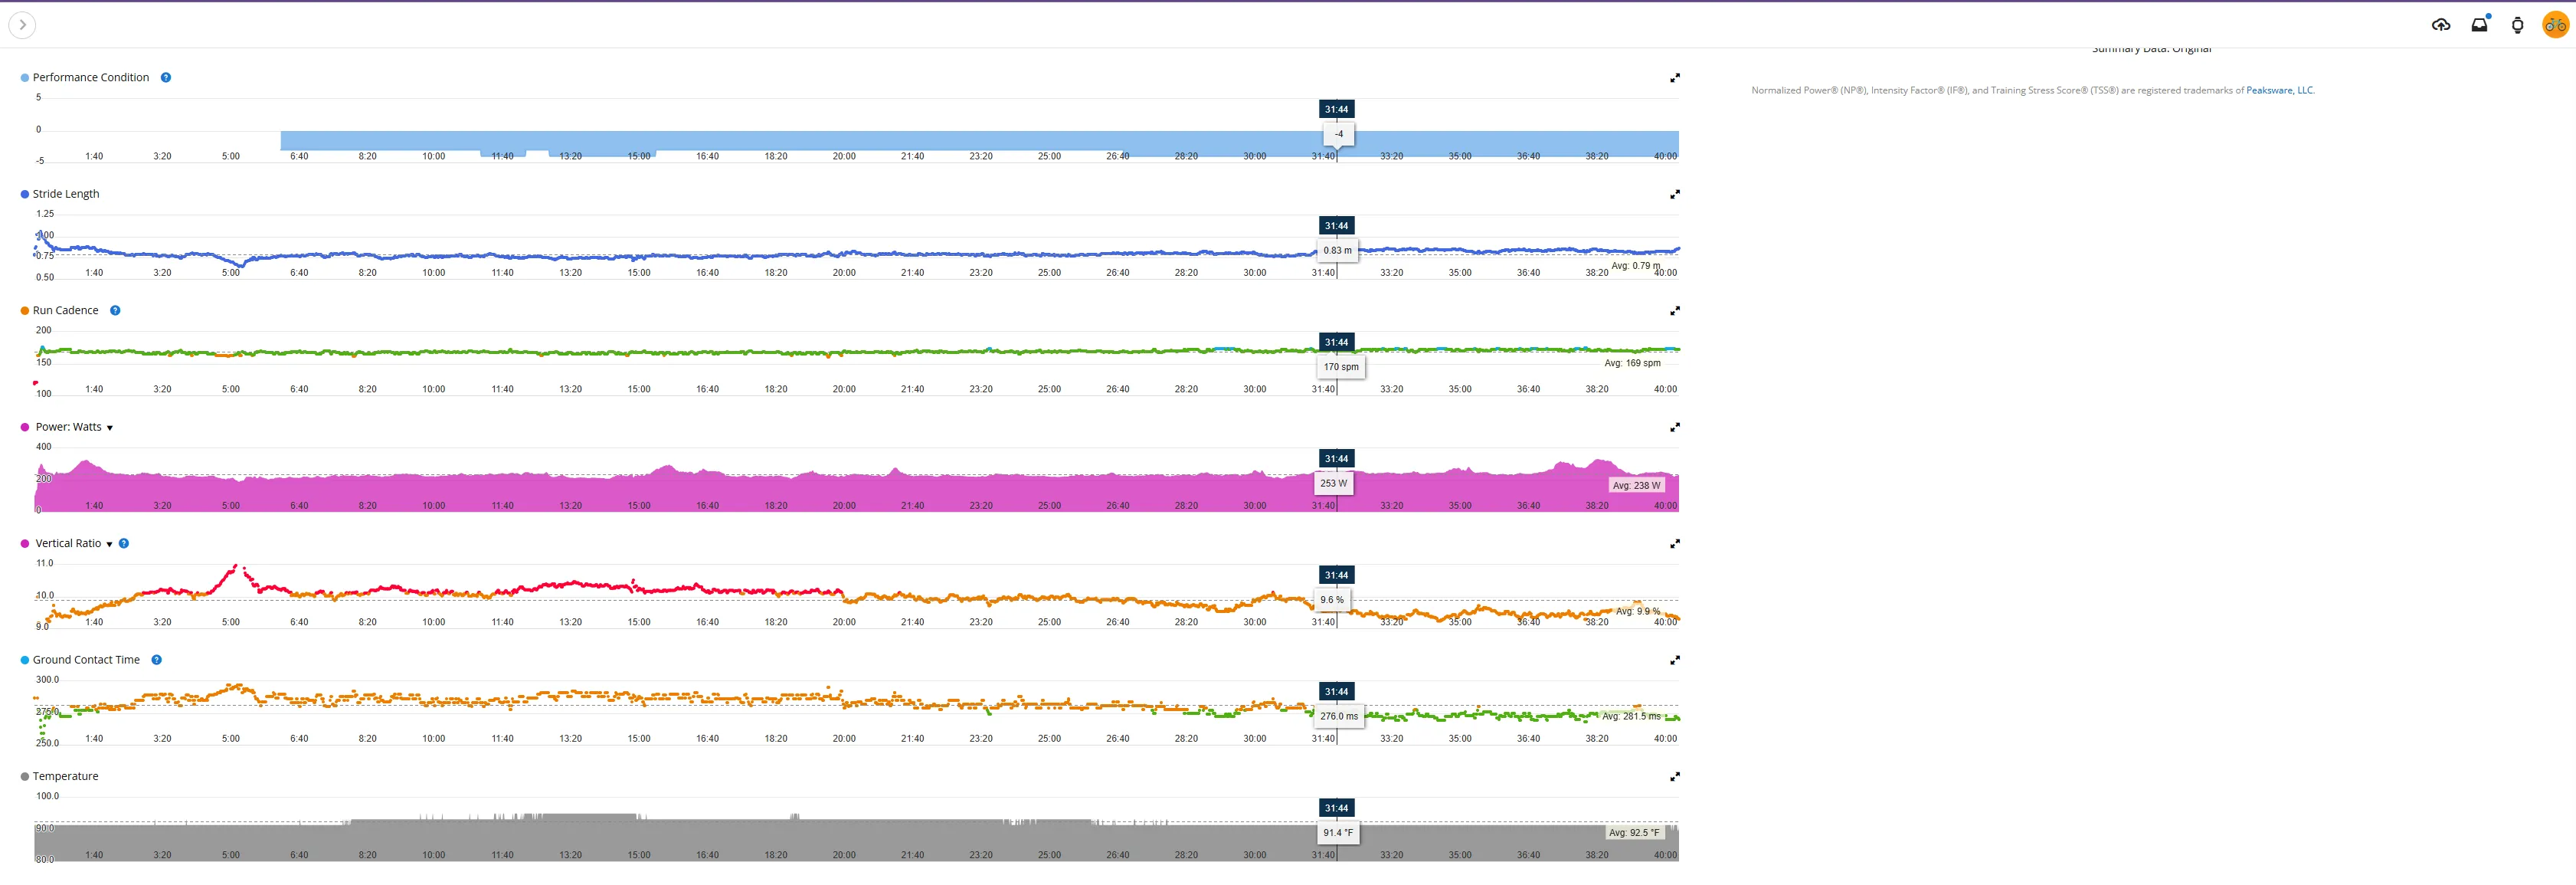The width and height of the screenshot is (2576, 885).
Task: Open the bicycle profile avatar menu
Action: 2555,25
